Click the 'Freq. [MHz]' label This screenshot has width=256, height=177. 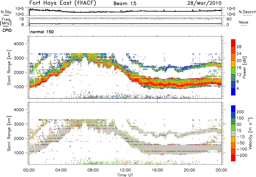6,22
